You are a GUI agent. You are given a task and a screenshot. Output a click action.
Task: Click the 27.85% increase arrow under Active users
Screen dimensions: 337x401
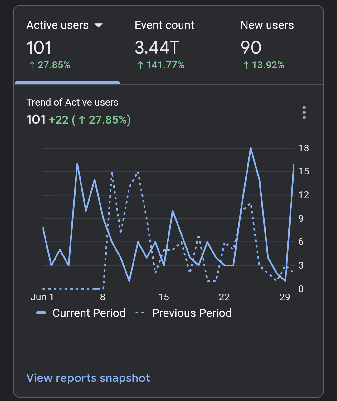[x=32, y=65]
